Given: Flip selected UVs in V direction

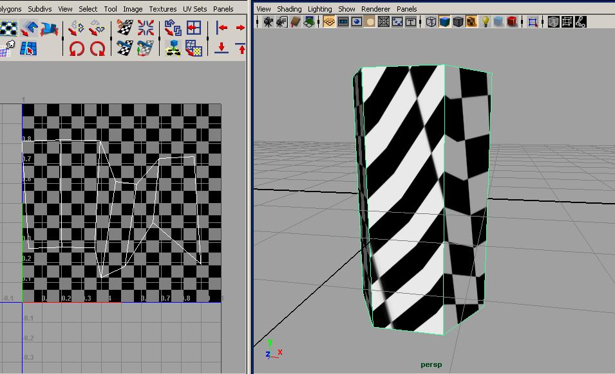Looking at the screenshot, I should tap(97, 28).
